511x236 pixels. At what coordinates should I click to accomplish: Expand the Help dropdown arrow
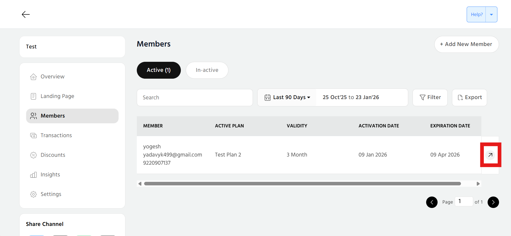pos(491,15)
